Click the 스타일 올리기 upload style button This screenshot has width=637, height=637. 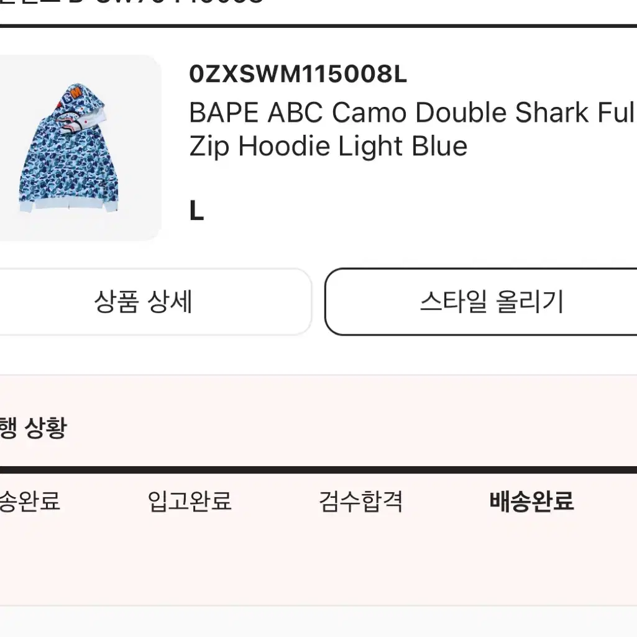pos(482,302)
